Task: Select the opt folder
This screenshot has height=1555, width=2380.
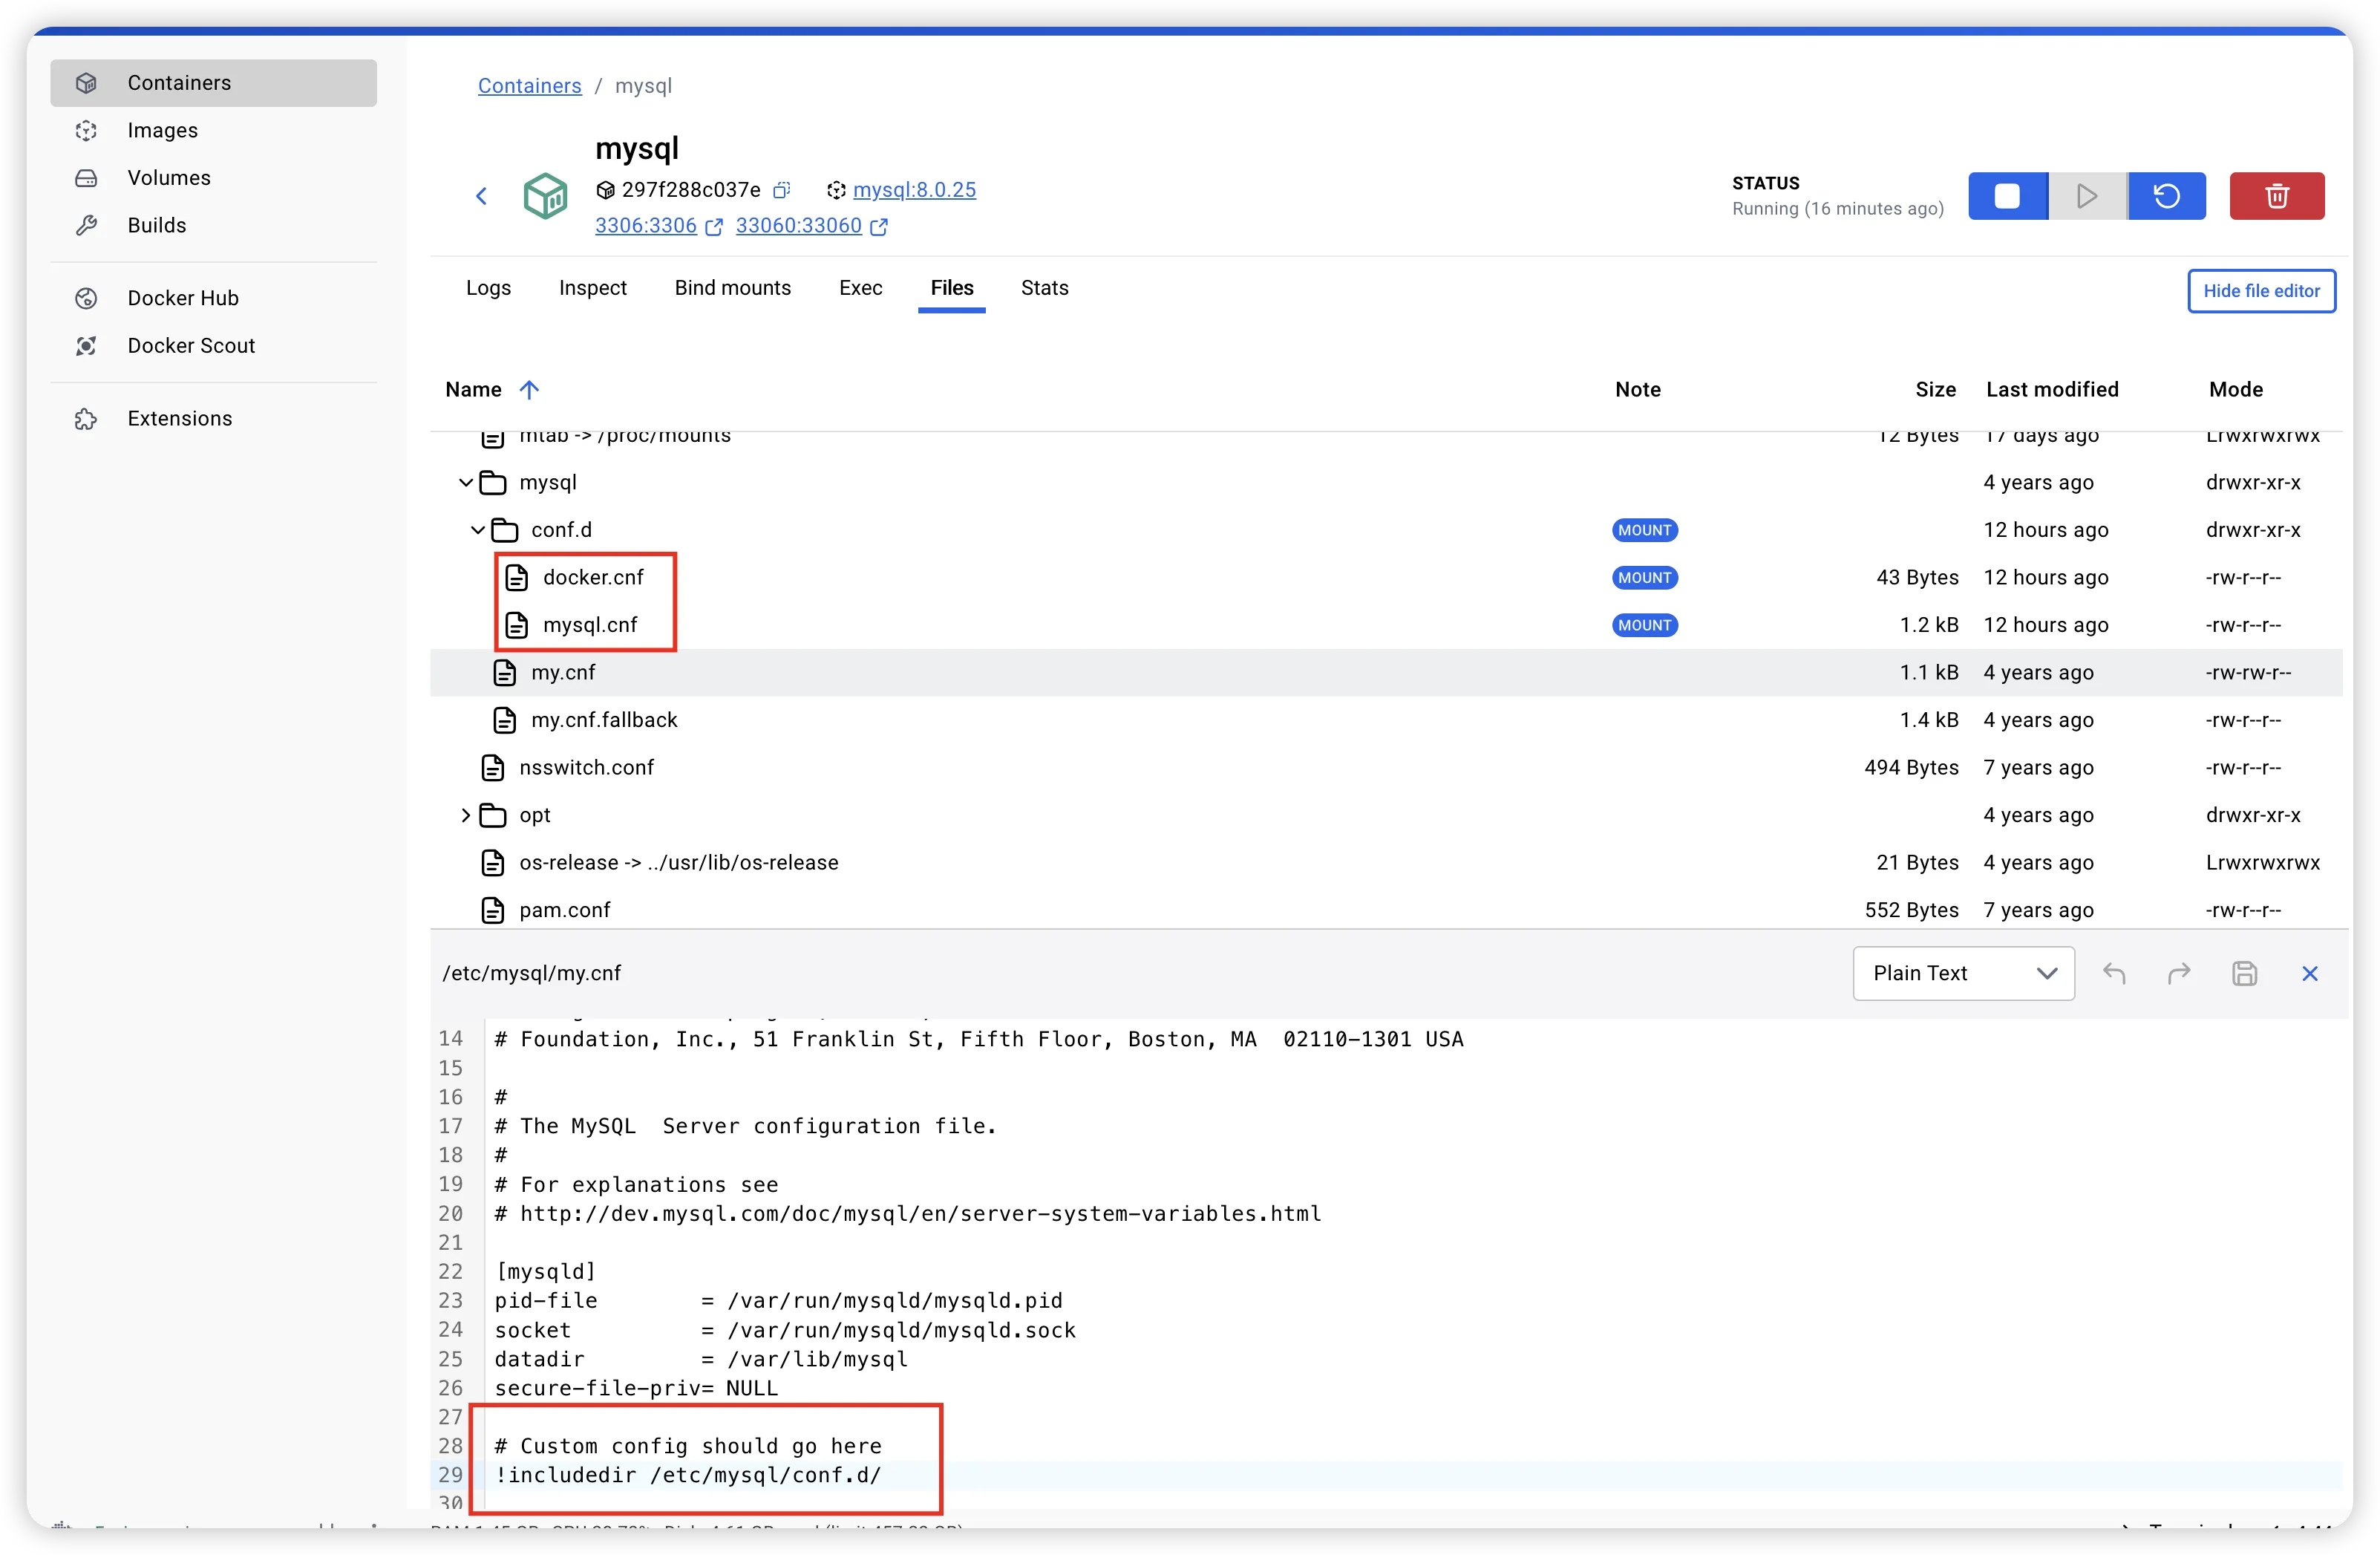Action: tap(535, 815)
